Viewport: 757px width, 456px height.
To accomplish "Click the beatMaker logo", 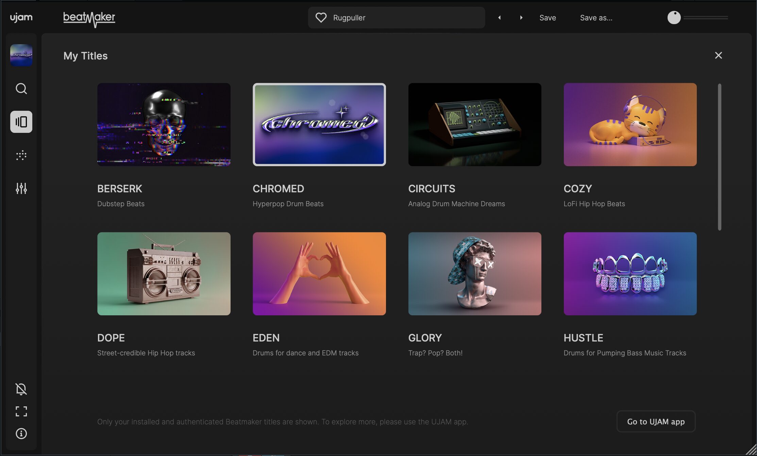I will (89, 19).
